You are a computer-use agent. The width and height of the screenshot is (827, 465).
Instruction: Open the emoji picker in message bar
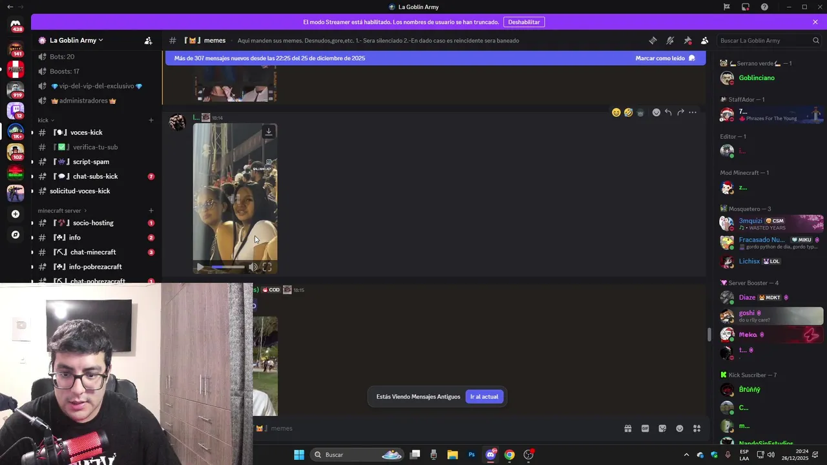pyautogui.click(x=680, y=428)
